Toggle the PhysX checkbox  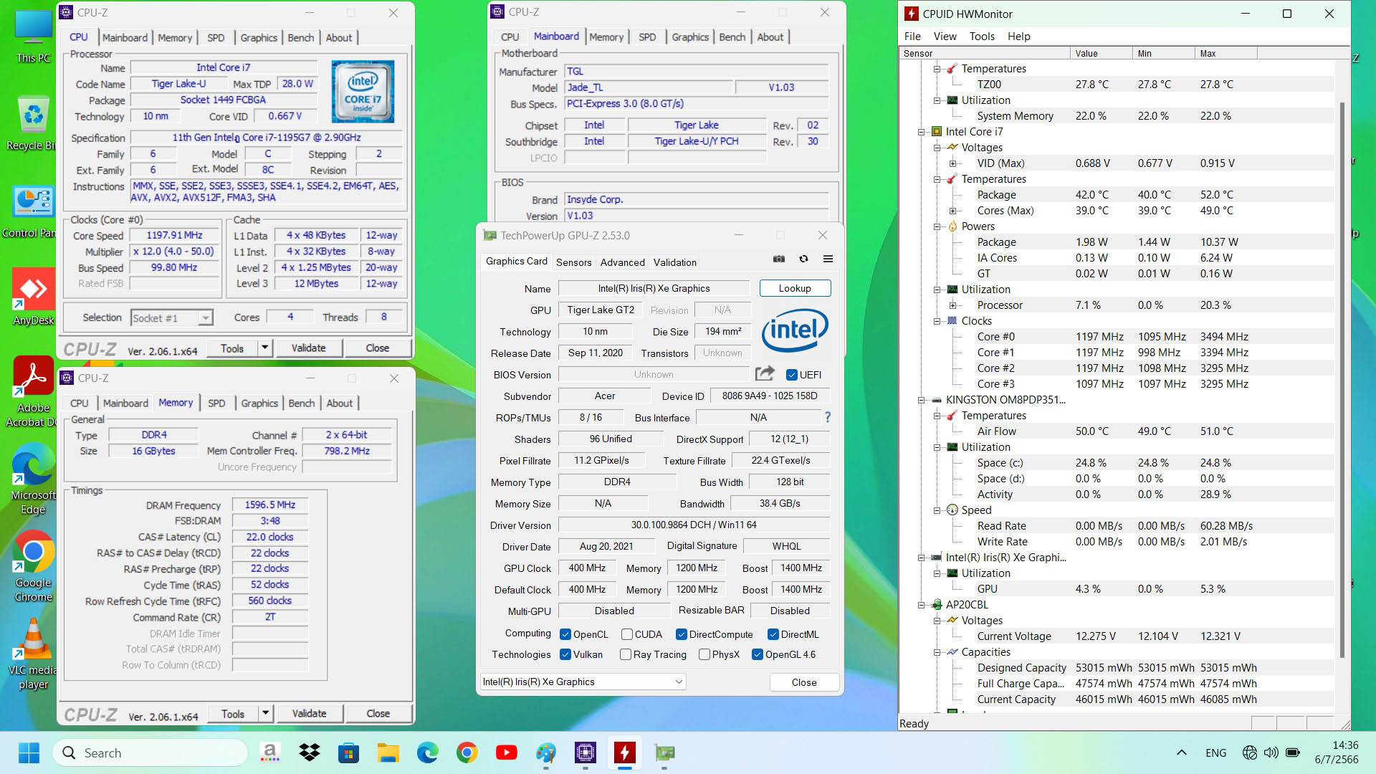coord(704,654)
